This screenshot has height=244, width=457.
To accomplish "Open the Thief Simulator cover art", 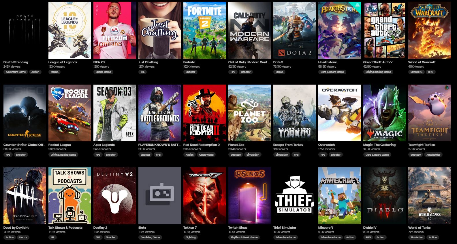I will point(295,196).
